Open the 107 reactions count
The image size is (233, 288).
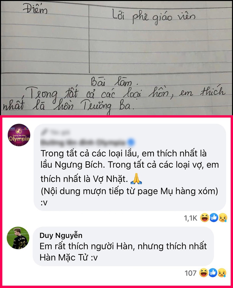pos(191,273)
